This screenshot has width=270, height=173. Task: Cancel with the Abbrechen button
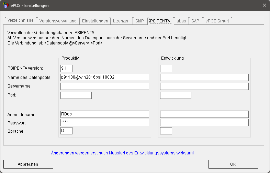(x=28, y=164)
